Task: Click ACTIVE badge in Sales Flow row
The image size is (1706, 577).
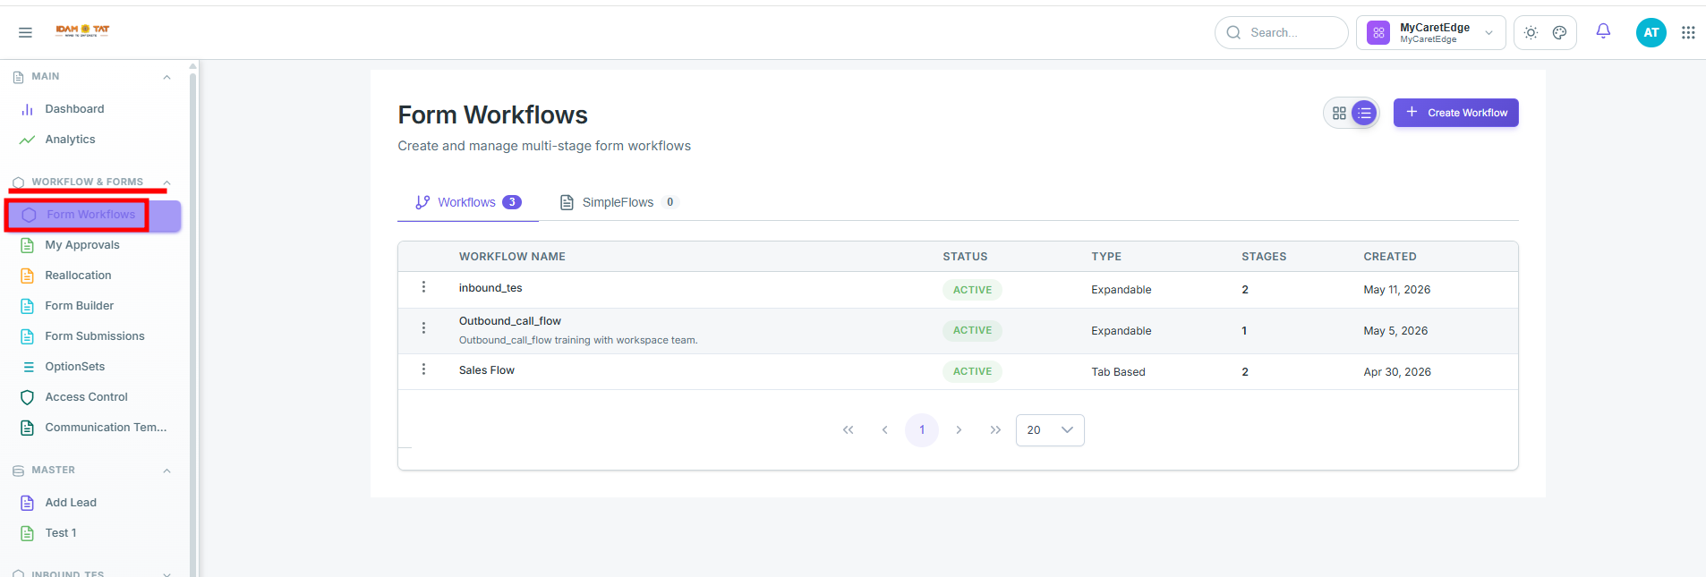Action: click(x=972, y=371)
